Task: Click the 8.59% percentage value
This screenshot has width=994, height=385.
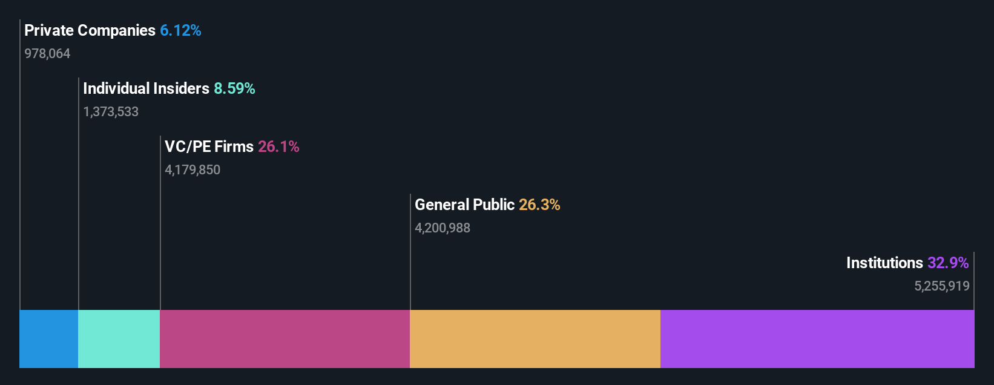Action: [x=234, y=88]
